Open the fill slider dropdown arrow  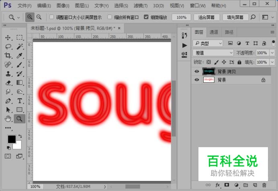[272, 62]
